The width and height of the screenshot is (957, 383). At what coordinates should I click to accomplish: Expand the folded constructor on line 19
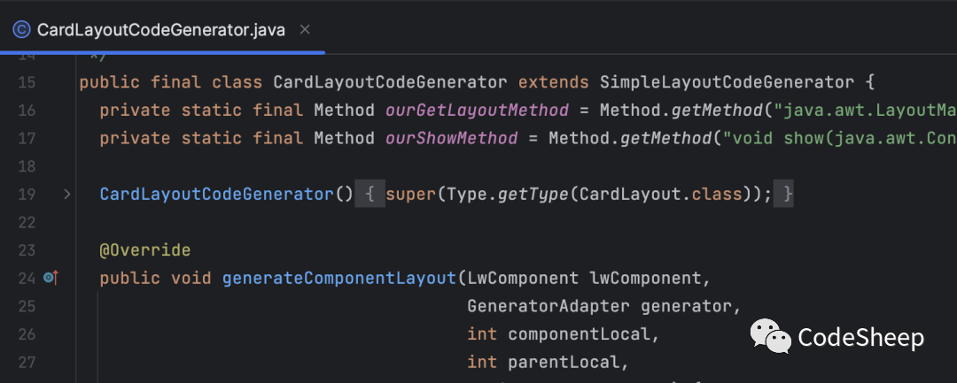coord(67,195)
